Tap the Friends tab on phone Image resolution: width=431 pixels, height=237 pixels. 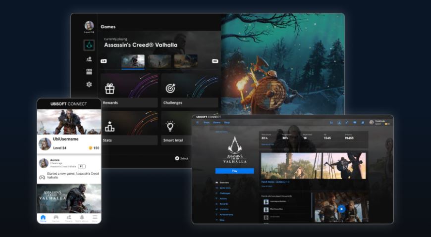pos(69,219)
